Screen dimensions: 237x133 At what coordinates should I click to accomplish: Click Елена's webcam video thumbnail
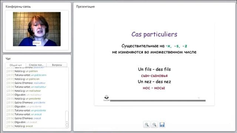click(x=37, y=29)
